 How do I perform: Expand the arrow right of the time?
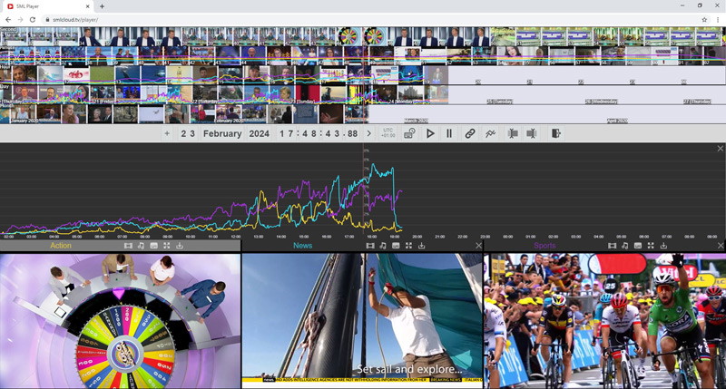(368, 133)
